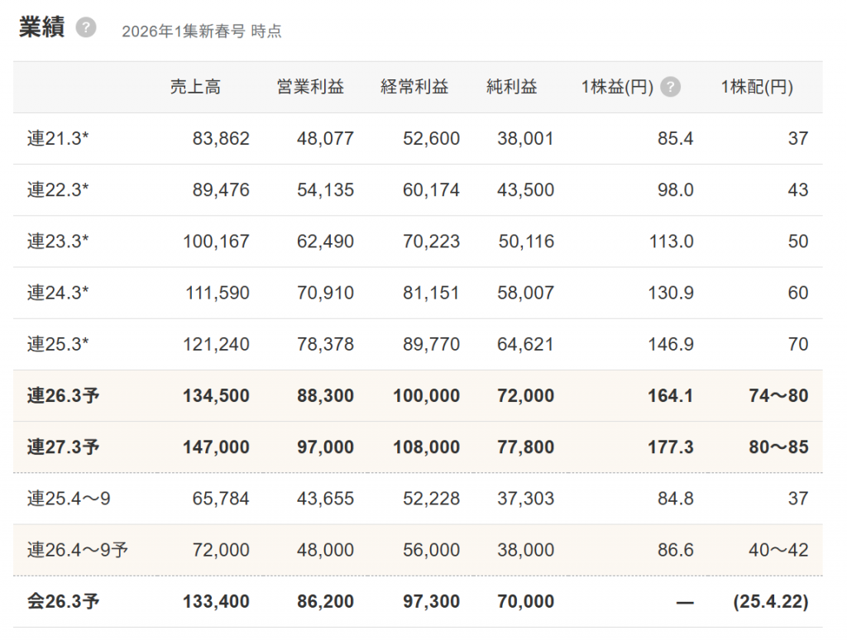Open the help icon beside 1株益(円)

coord(671,87)
